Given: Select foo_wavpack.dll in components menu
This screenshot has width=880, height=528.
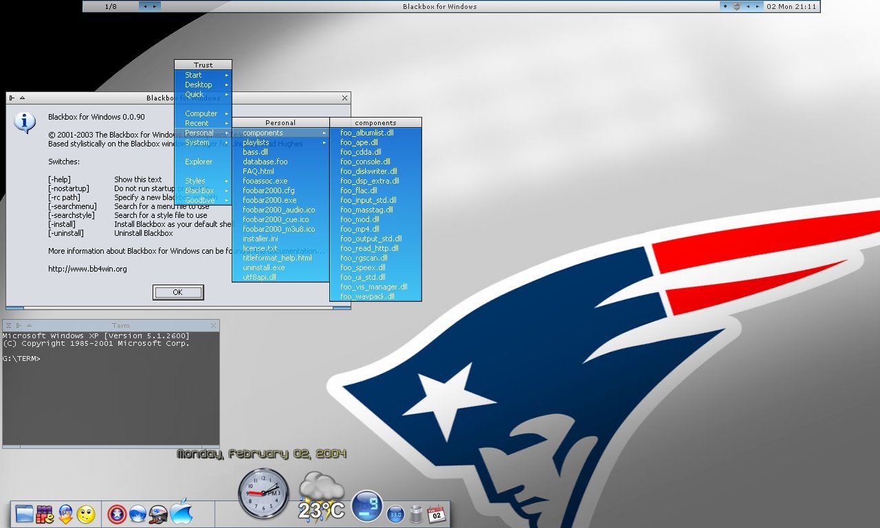Looking at the screenshot, I should click(375, 296).
